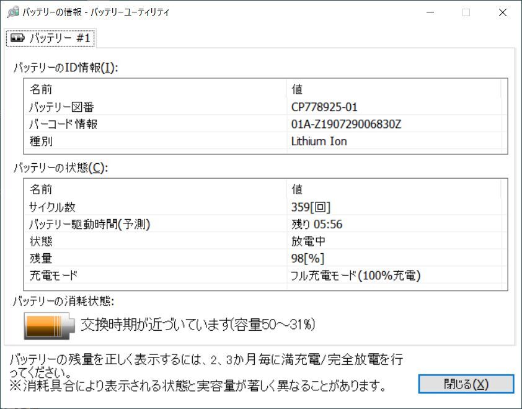The height and width of the screenshot is (409, 522).
Task: Click the バッテリーの状態(C): label
Action: [61, 168]
